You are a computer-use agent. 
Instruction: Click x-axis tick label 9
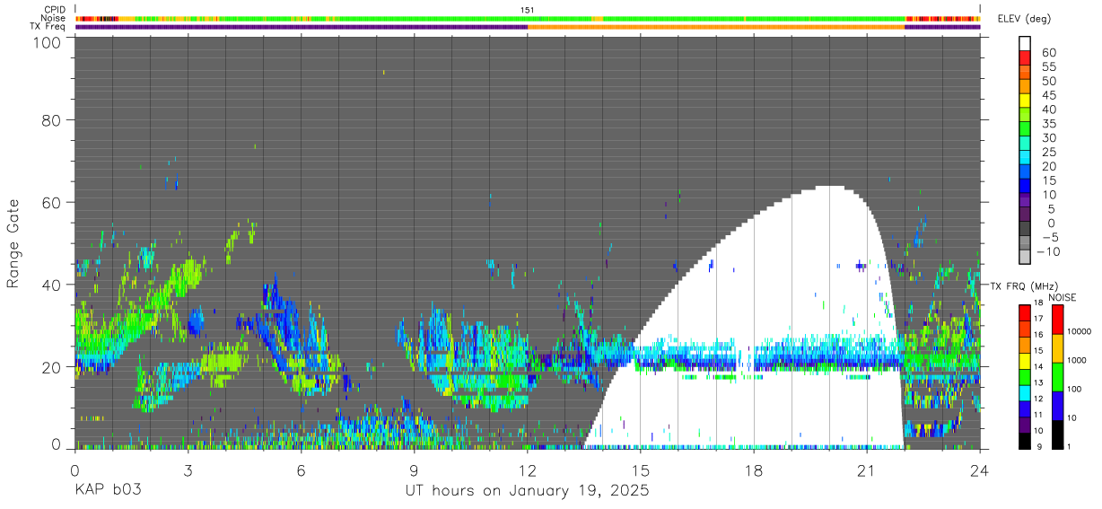coord(414,469)
